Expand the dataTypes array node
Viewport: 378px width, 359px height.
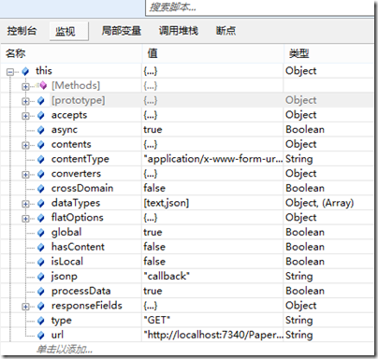click(x=25, y=204)
